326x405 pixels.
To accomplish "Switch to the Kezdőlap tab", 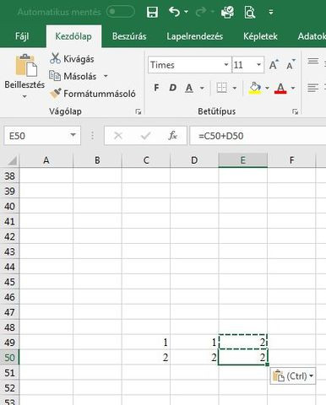I will tap(73, 36).
